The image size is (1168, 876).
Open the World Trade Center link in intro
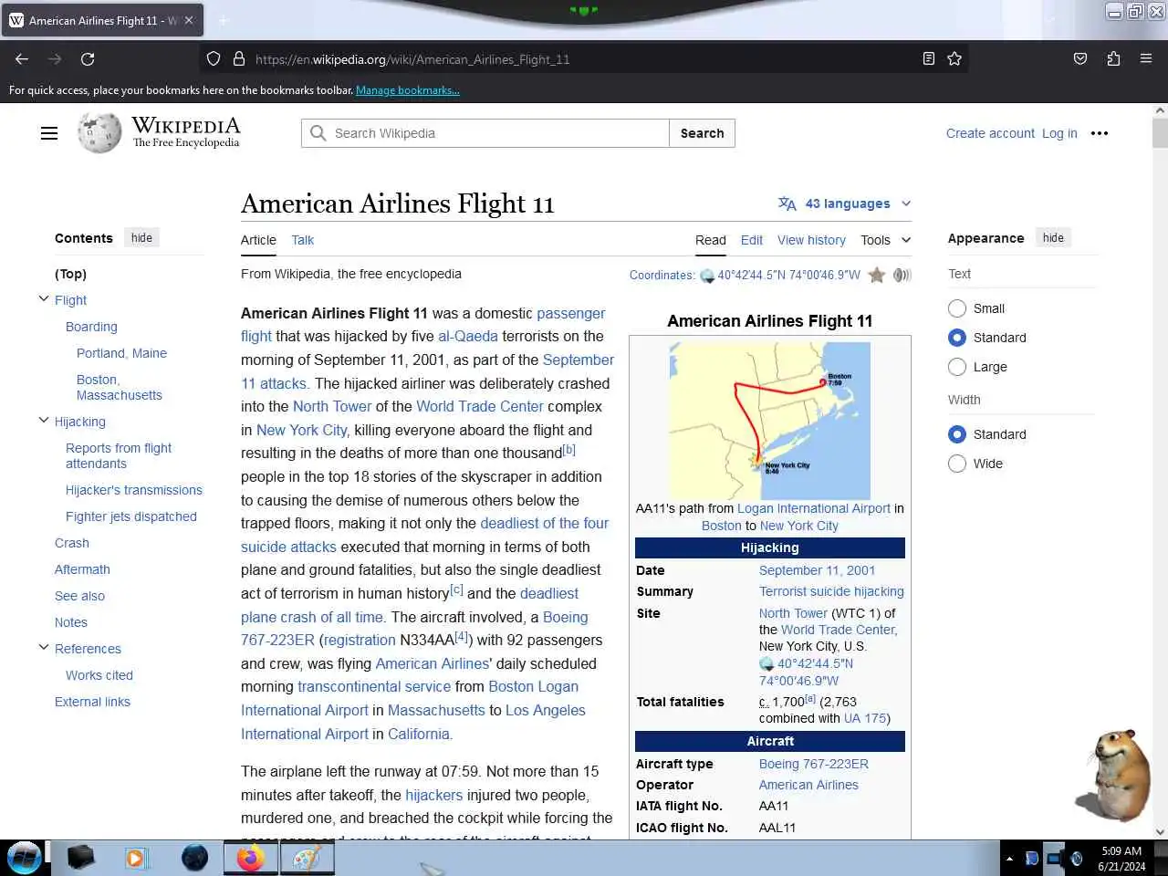(480, 406)
